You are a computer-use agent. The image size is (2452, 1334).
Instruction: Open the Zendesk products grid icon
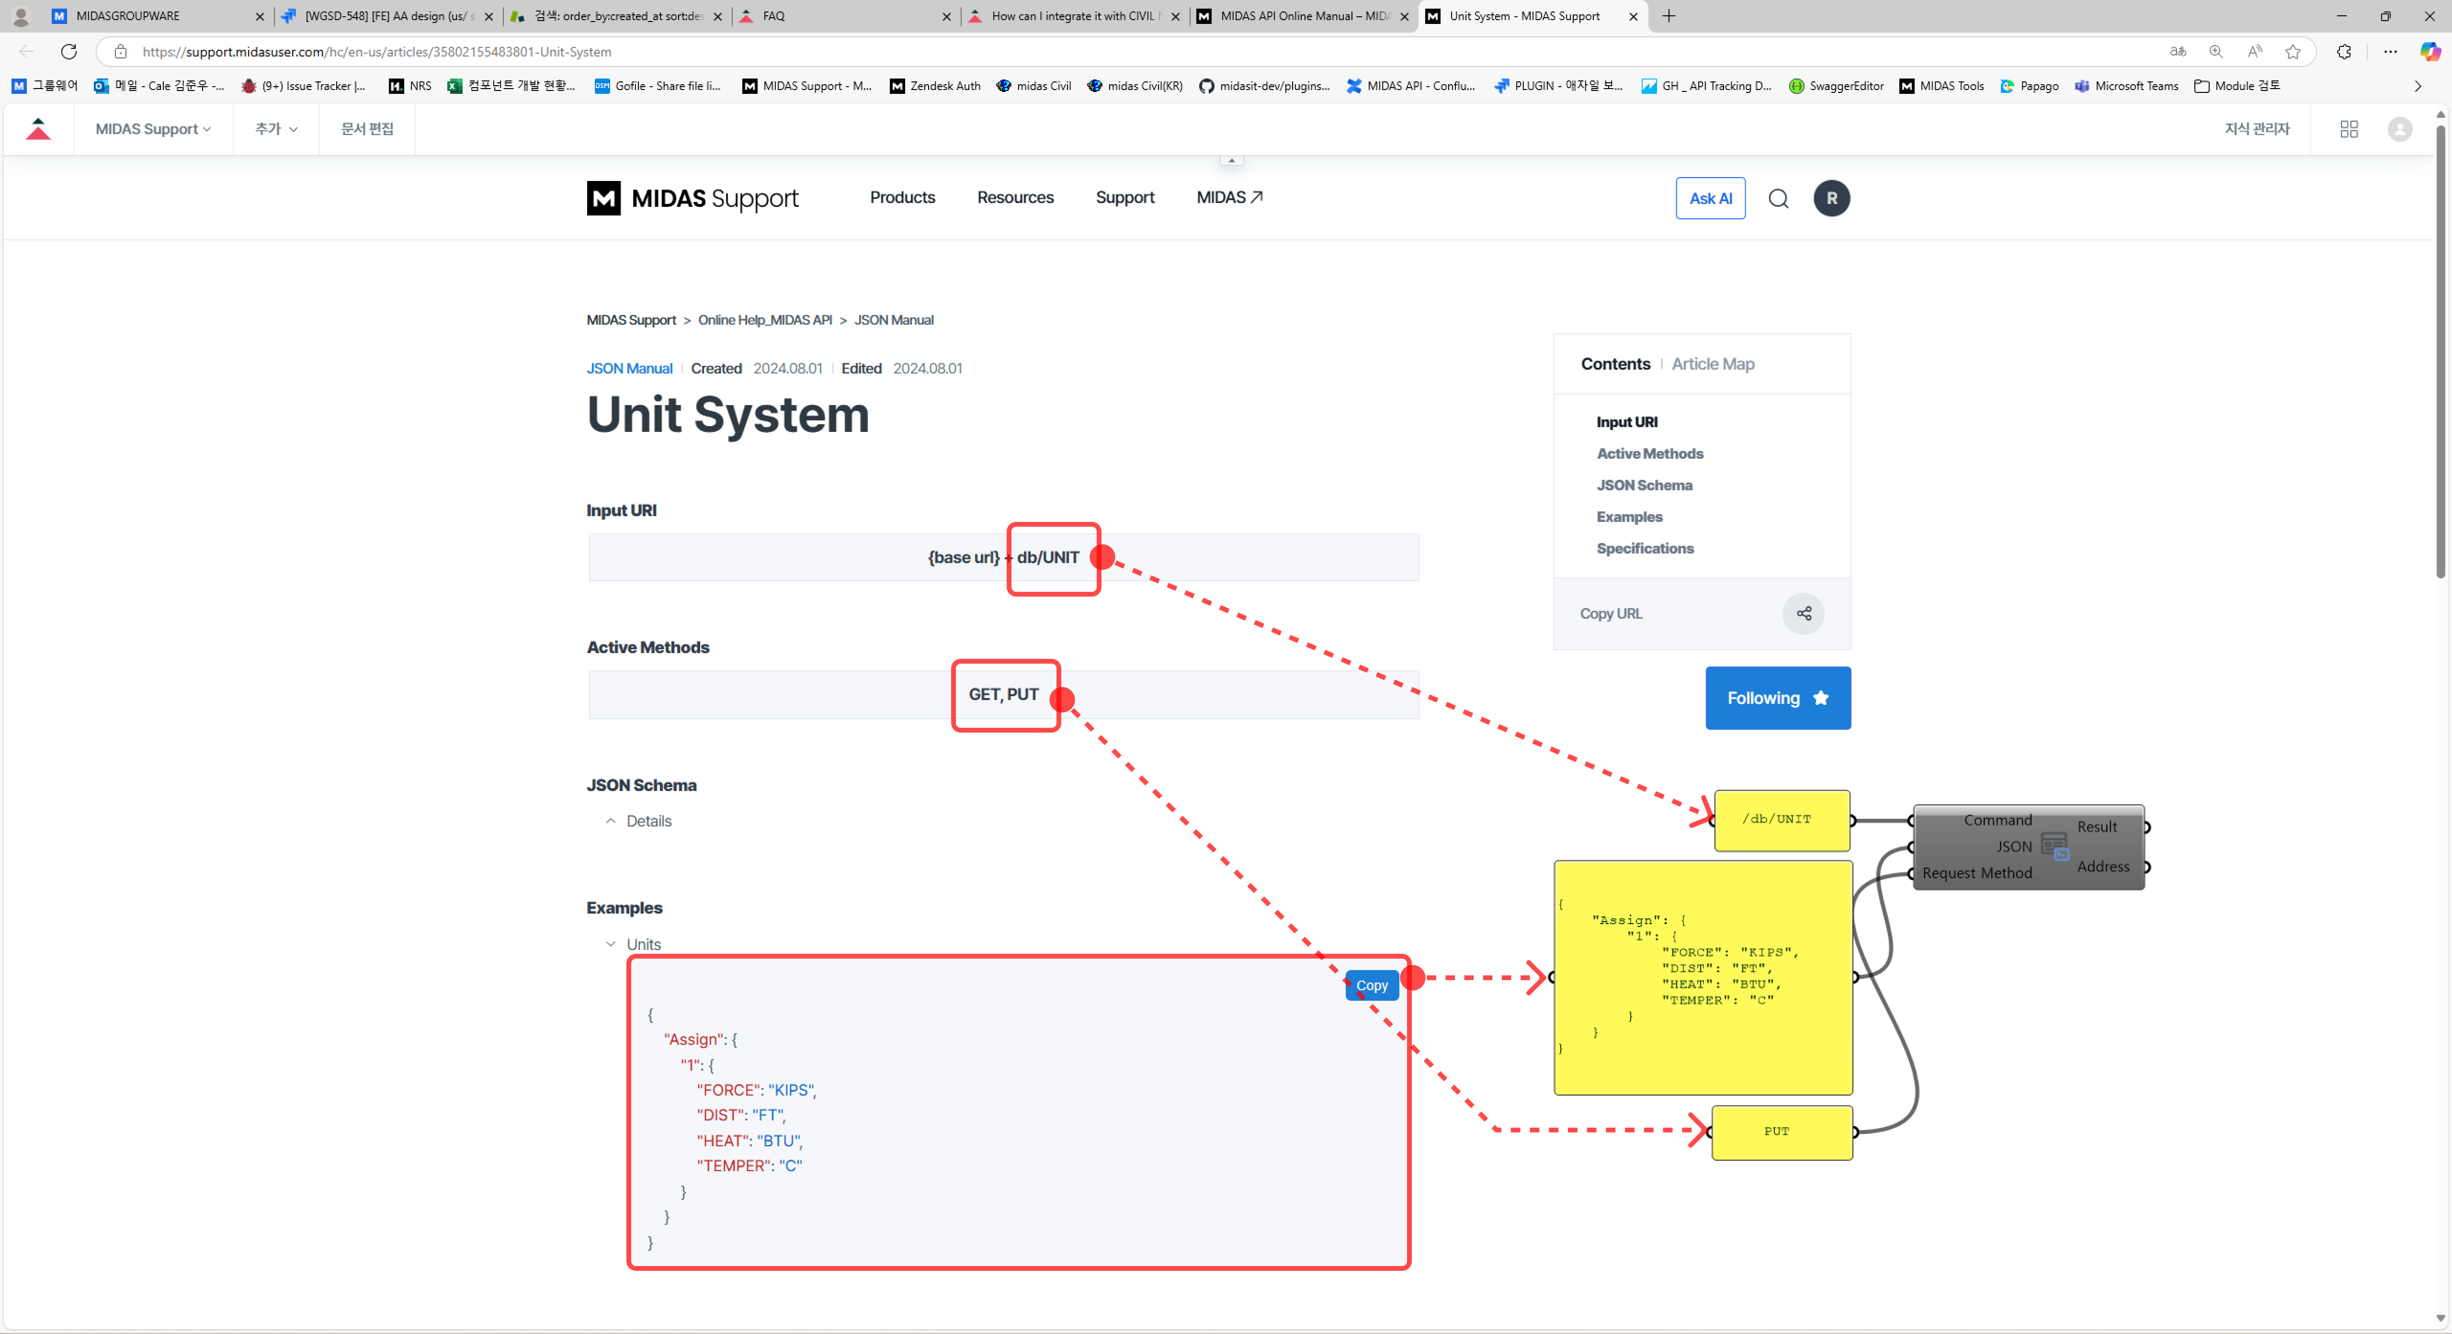tap(2349, 128)
